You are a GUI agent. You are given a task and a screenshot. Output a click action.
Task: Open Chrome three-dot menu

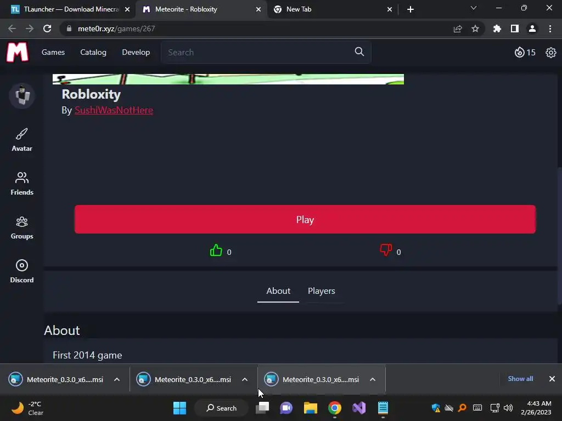click(x=550, y=29)
